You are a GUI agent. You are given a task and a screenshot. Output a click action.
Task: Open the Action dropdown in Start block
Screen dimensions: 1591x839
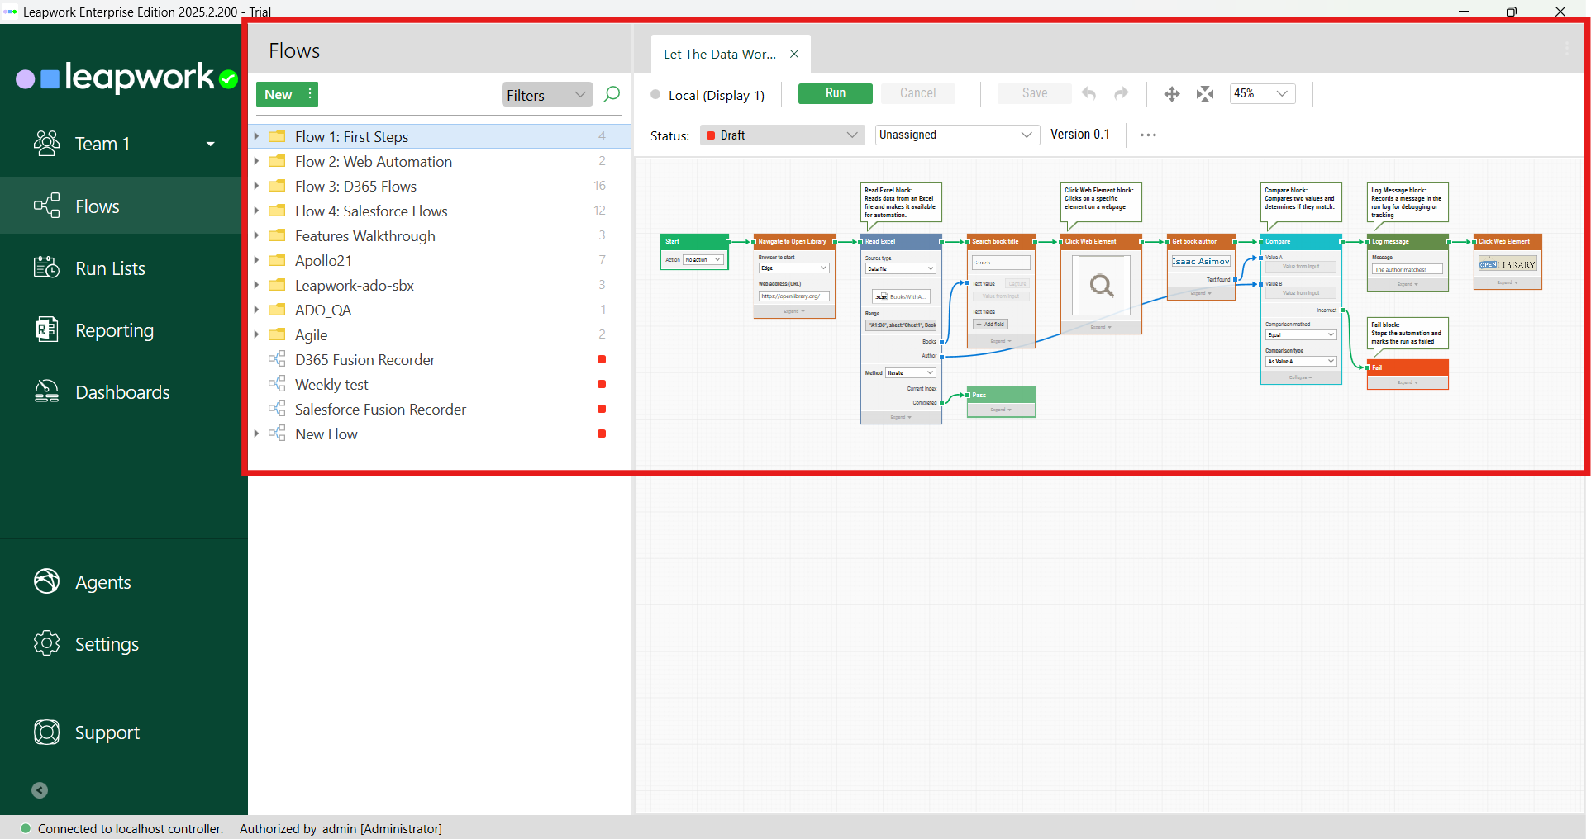703,259
